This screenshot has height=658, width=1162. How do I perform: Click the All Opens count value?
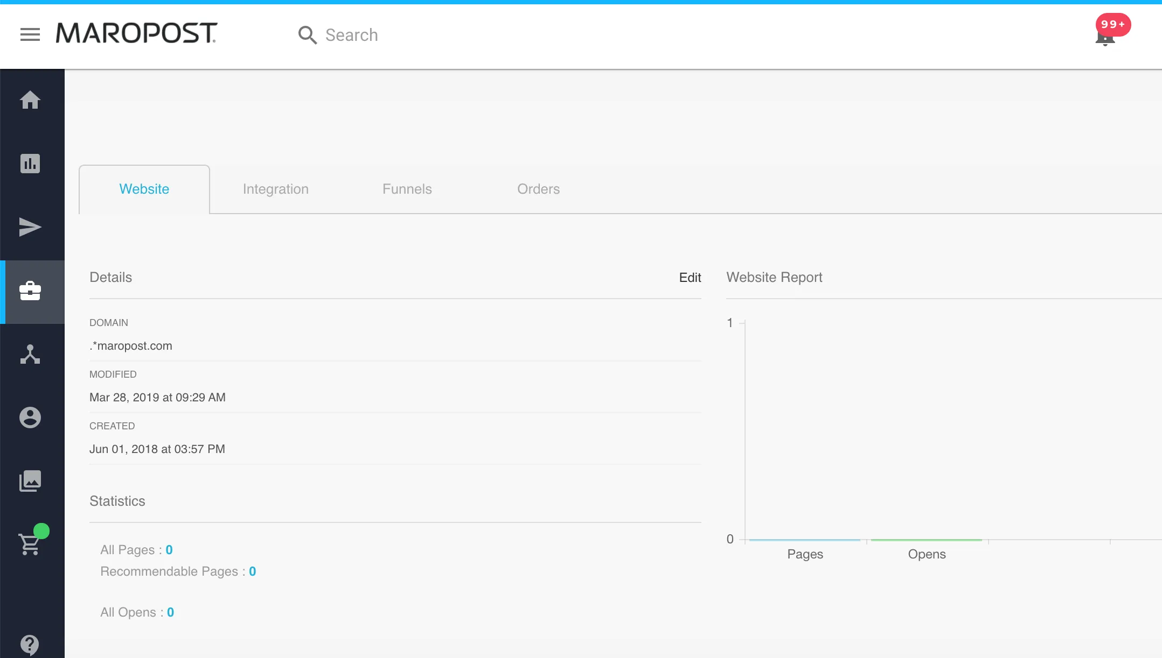[x=171, y=612]
